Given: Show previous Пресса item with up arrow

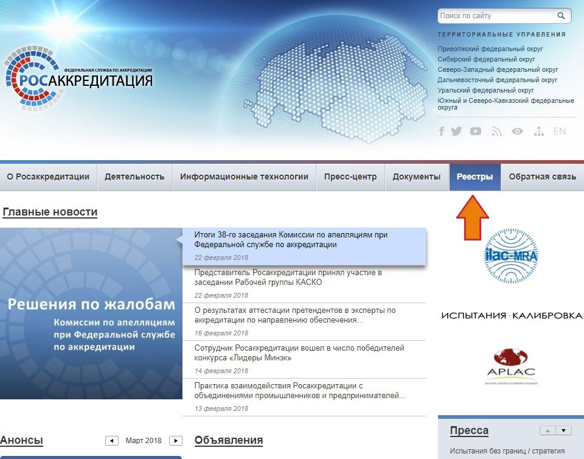Looking at the screenshot, I should pyautogui.click(x=547, y=430).
